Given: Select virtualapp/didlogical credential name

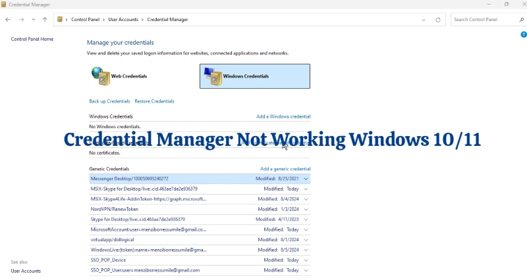Looking at the screenshot, I should [x=112, y=240].
